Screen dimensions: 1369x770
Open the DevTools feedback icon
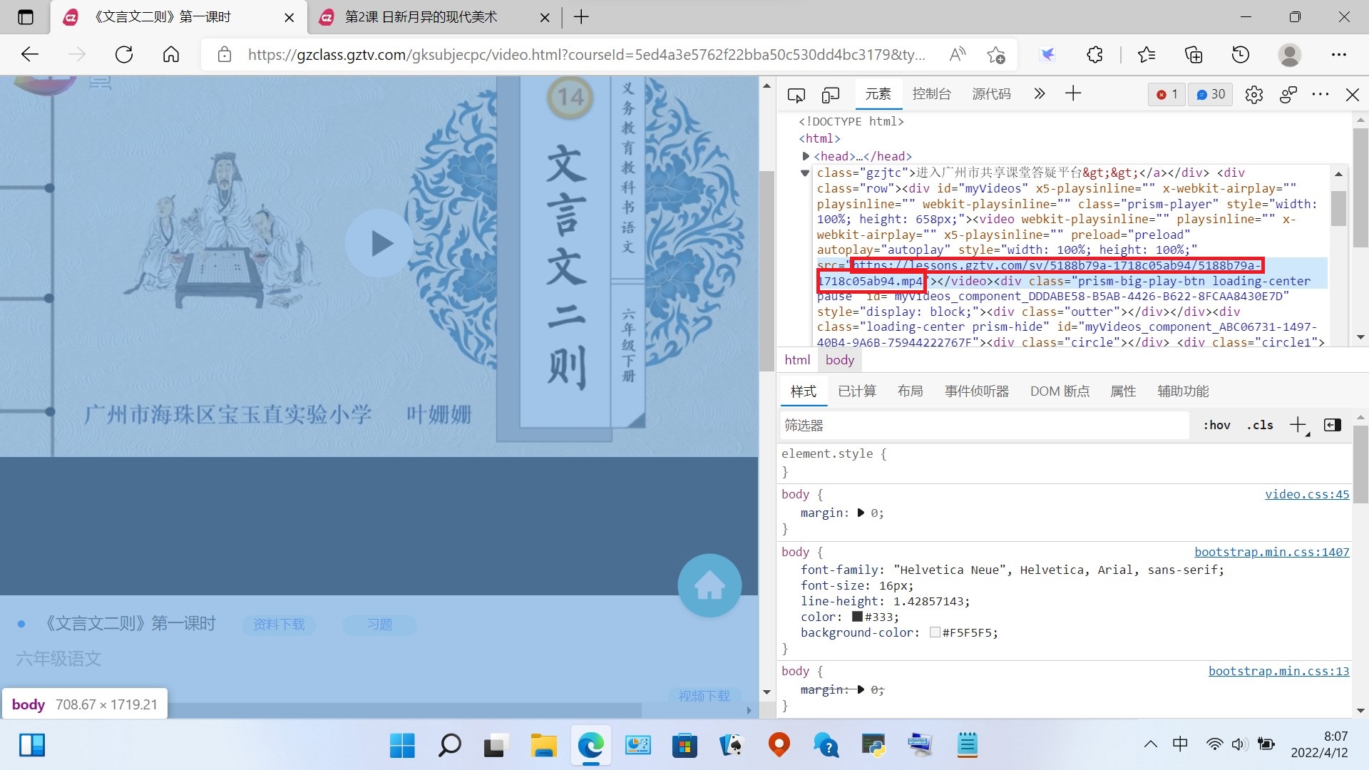[x=1288, y=94]
